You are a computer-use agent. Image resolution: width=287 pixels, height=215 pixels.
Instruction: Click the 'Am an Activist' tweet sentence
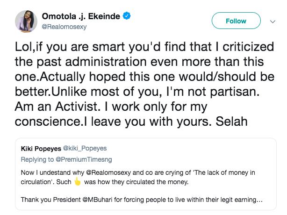[57, 107]
